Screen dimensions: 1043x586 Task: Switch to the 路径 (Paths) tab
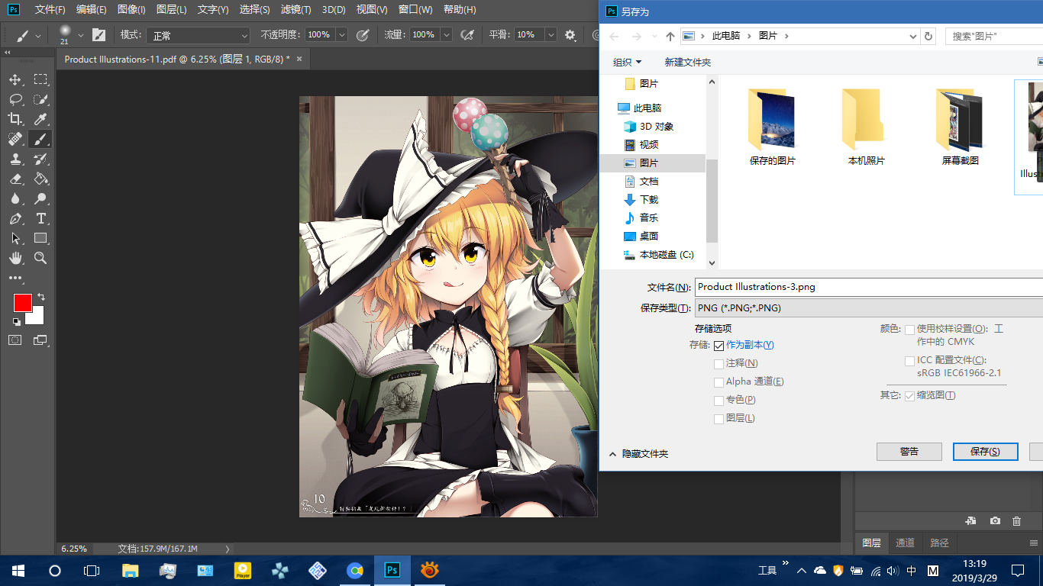click(x=940, y=543)
